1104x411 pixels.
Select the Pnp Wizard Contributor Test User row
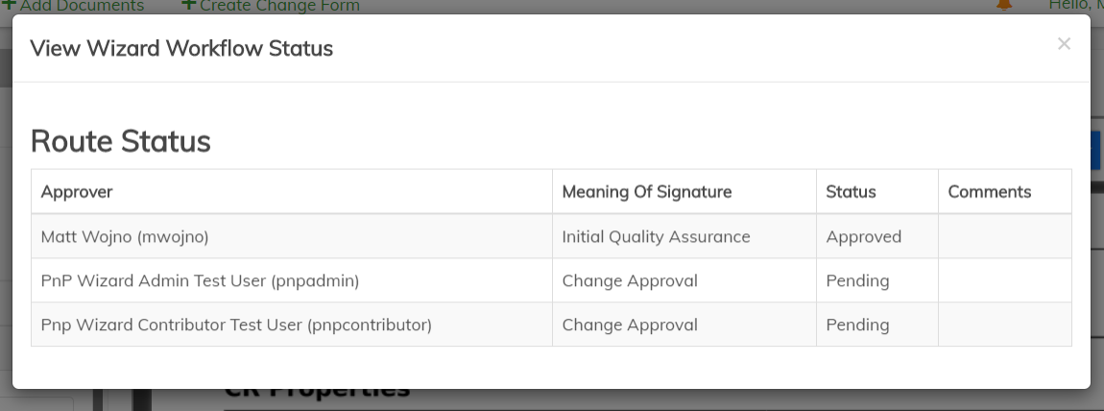point(236,325)
